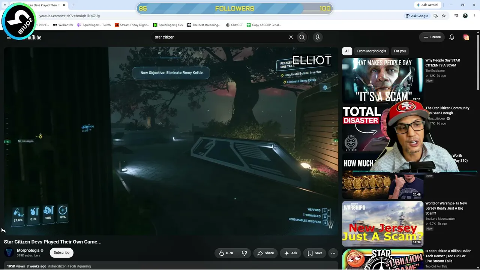Select the From Morphologis chip

tap(372, 51)
